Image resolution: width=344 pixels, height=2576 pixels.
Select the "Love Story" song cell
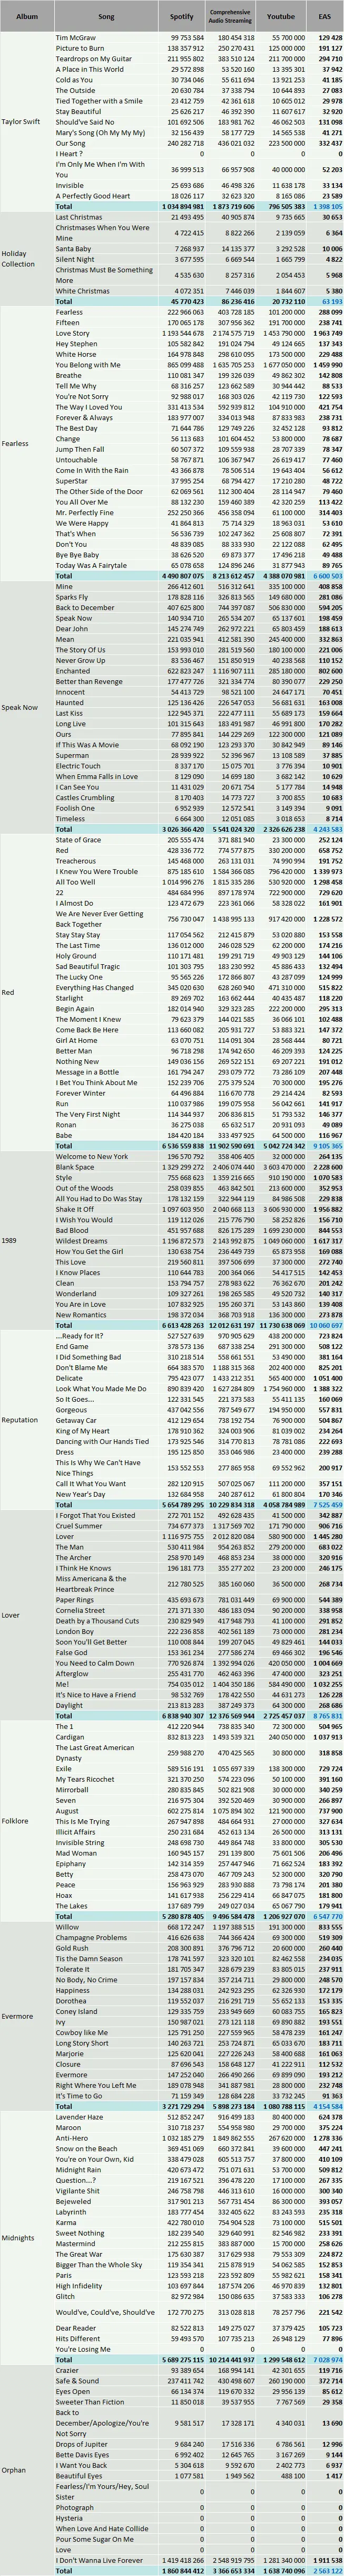click(106, 333)
